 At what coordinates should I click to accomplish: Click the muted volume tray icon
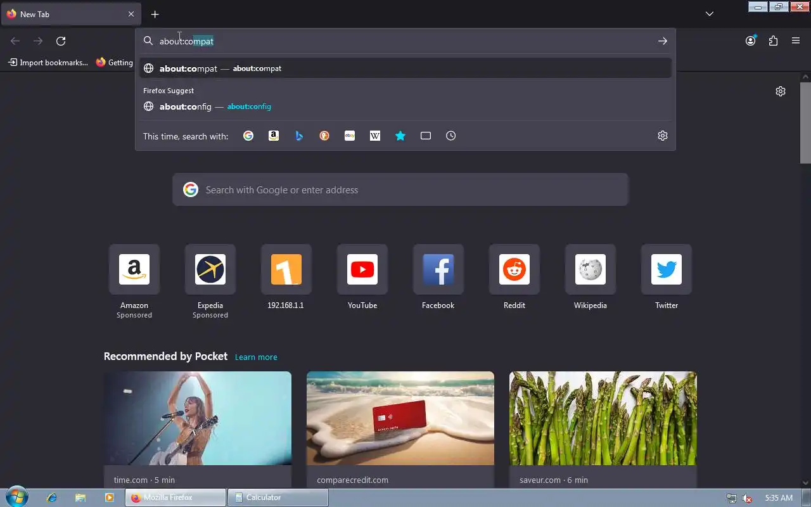pos(748,498)
